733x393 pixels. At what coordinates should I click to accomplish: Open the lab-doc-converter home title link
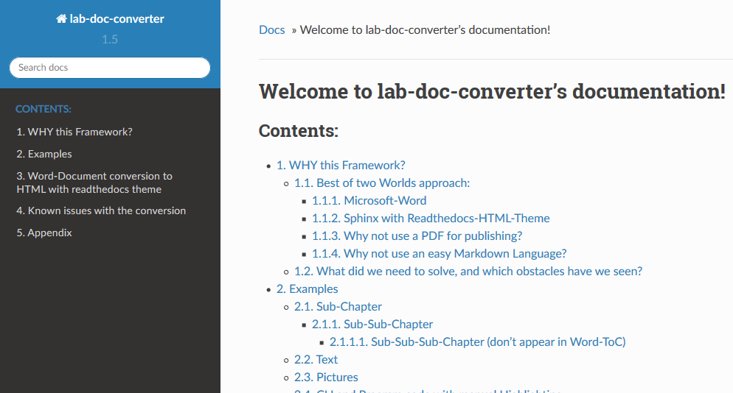[x=111, y=18]
